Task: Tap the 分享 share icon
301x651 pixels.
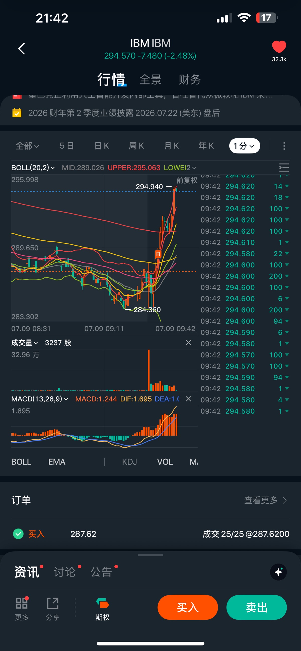Action: coord(53,603)
